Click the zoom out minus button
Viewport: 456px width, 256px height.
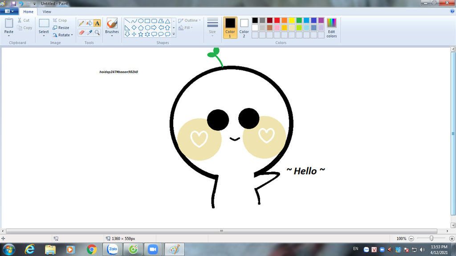click(411, 239)
